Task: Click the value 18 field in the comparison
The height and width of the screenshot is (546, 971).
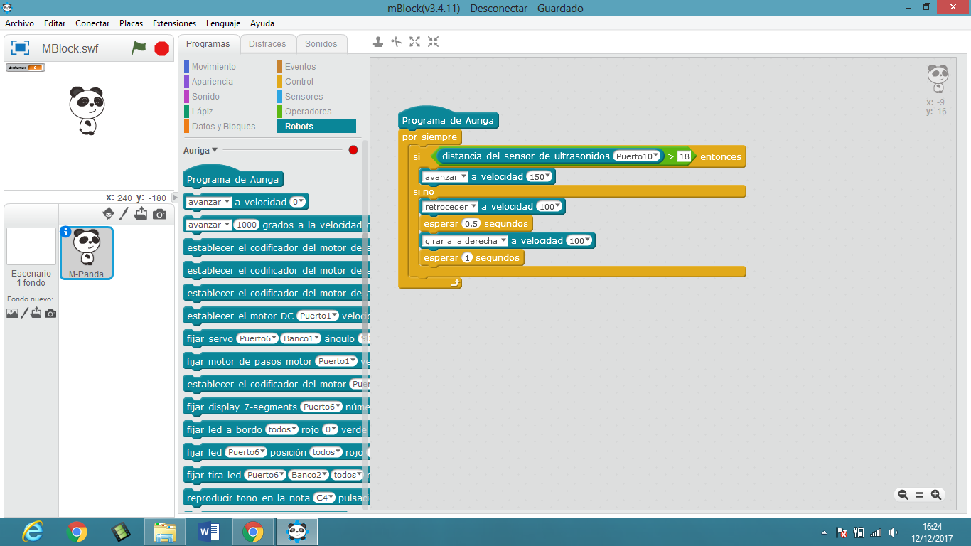Action: pyautogui.click(x=684, y=156)
